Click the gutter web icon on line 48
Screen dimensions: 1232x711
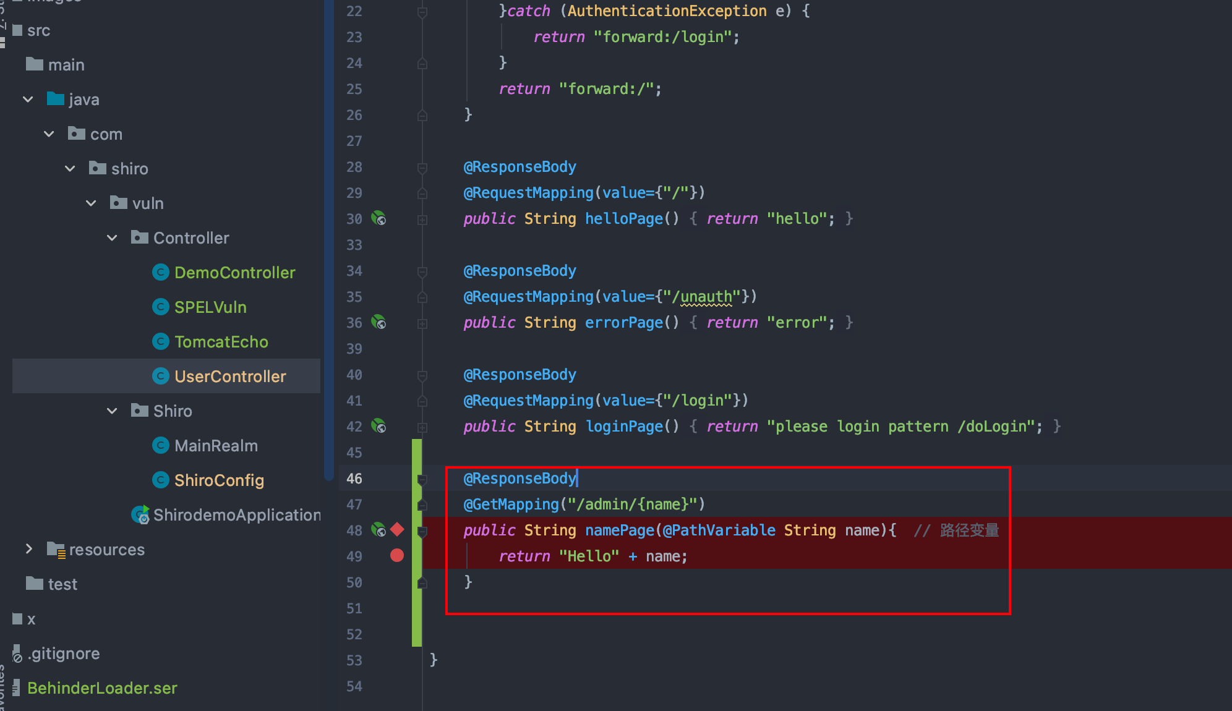379,530
